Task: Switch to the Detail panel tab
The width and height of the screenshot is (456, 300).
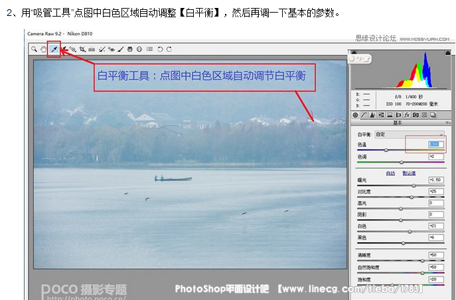Action: pyautogui.click(x=372, y=115)
